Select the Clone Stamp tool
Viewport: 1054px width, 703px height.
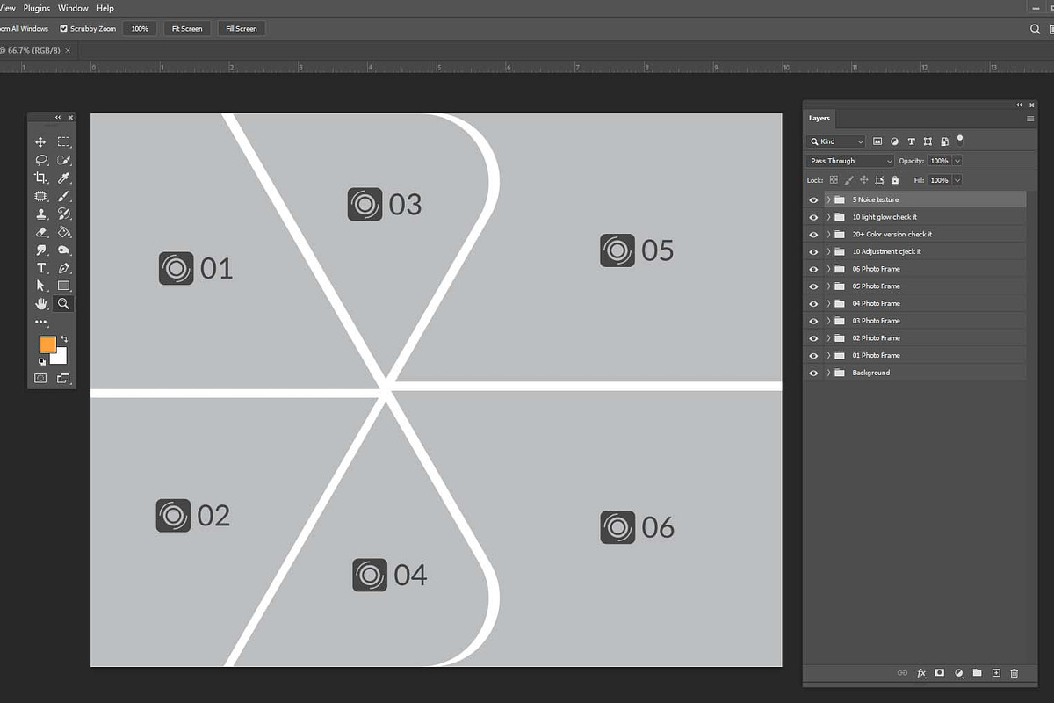click(40, 214)
